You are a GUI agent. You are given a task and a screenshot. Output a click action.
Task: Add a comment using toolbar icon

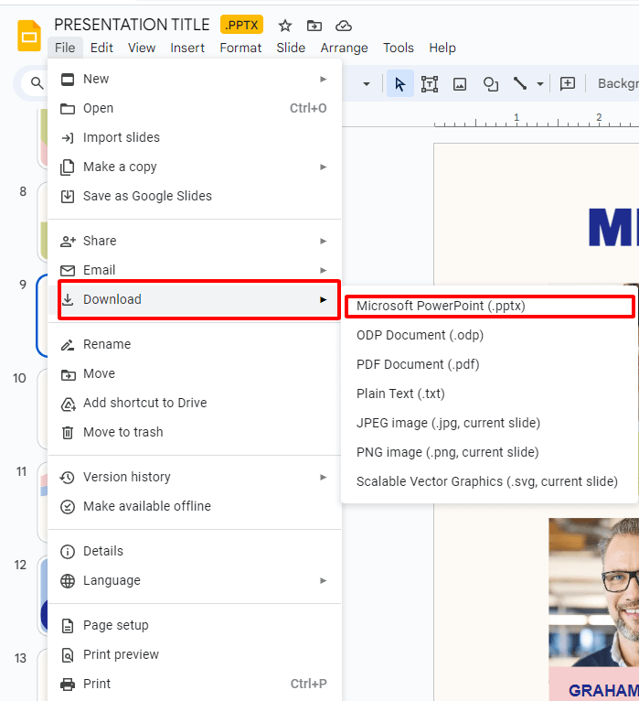click(x=568, y=83)
